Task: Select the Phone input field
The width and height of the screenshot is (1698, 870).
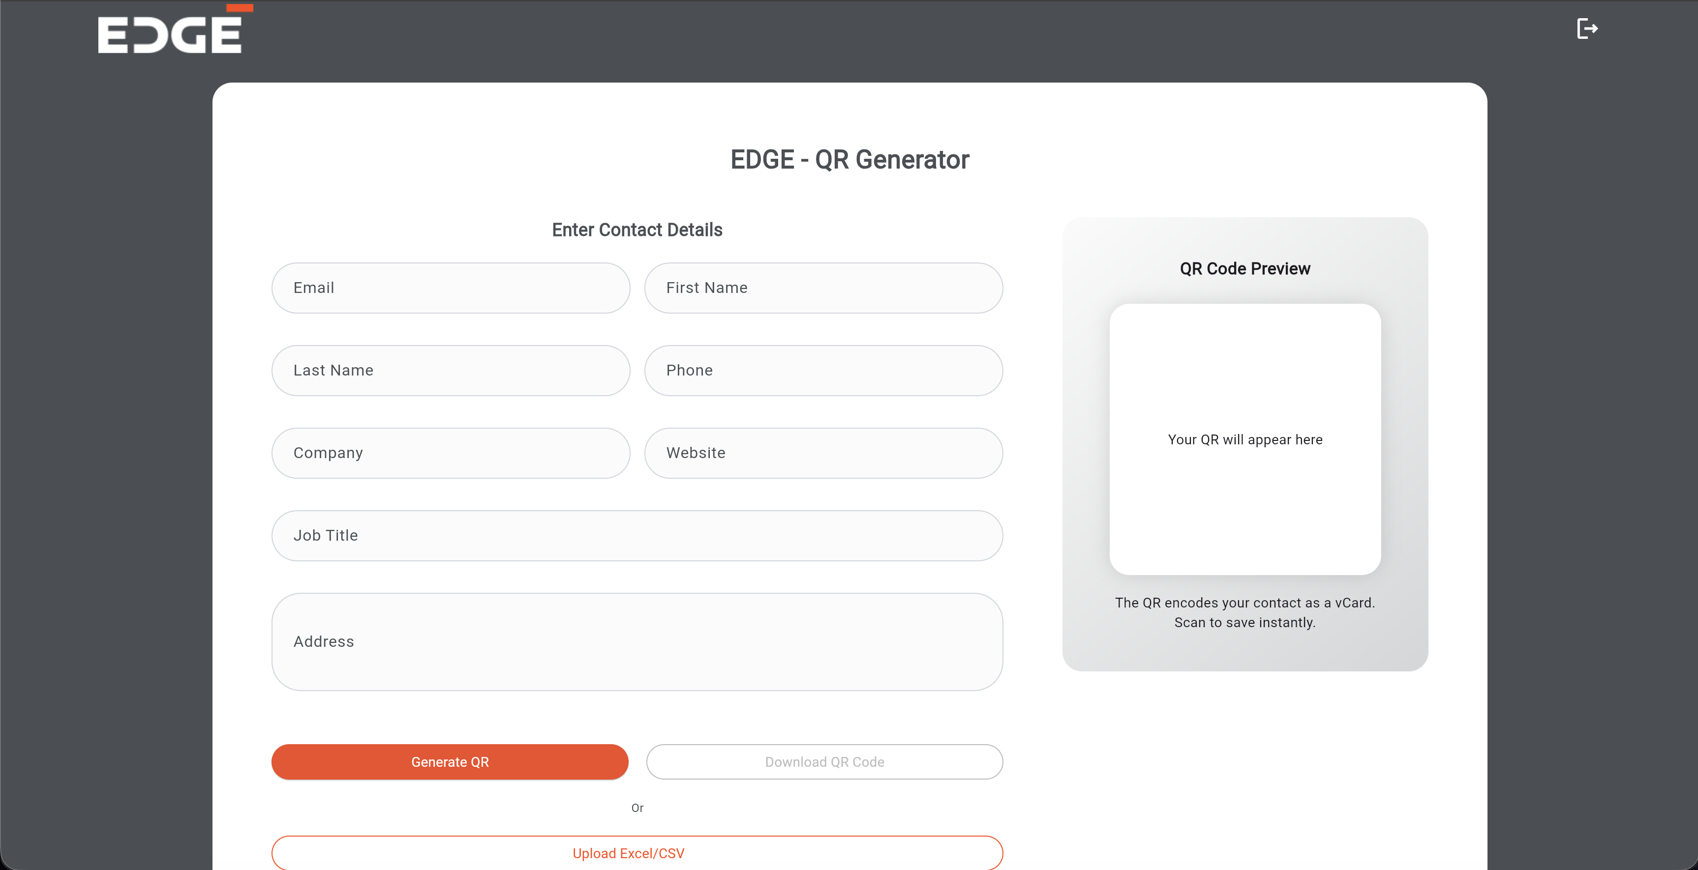Action: (x=823, y=370)
